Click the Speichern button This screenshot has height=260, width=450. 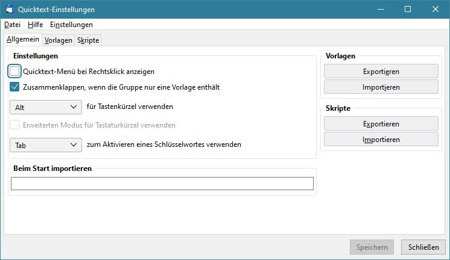click(372, 247)
